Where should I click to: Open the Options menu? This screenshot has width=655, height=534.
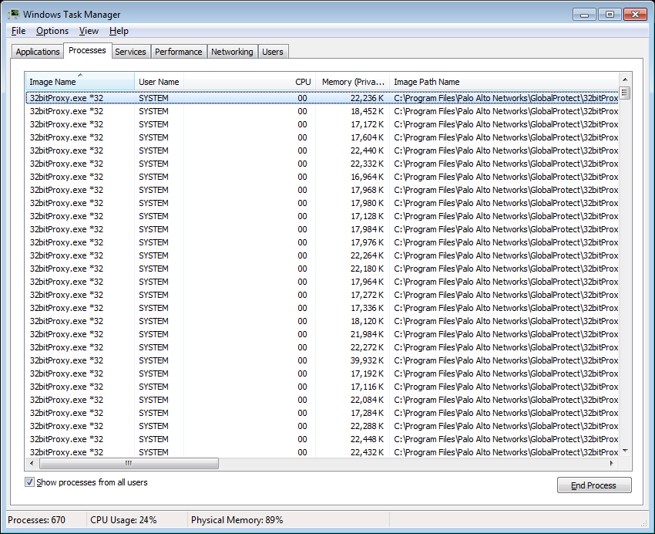tap(52, 31)
